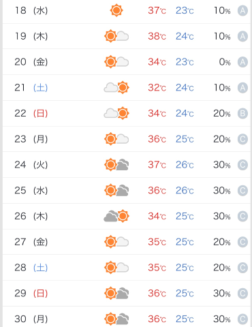Image resolution: width=252 pixels, height=327 pixels.
Task: Select the Sunday 22 (日) date label
Action: click(31, 113)
